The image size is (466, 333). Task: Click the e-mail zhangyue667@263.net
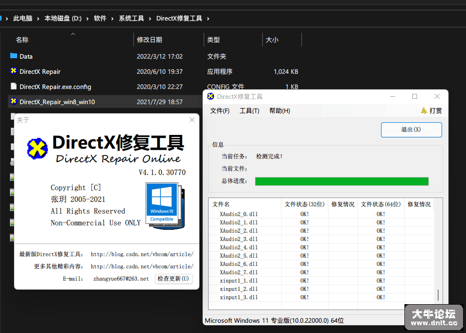(121, 279)
